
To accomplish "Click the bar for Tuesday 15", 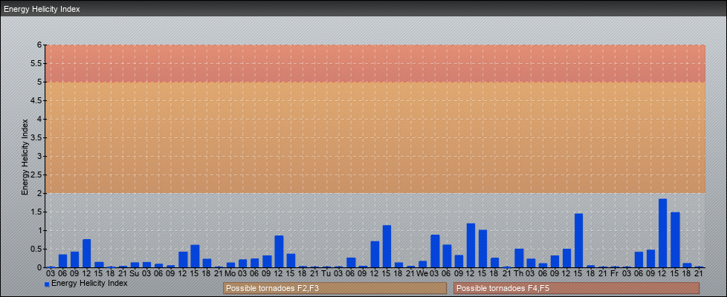I will coord(387,247).
